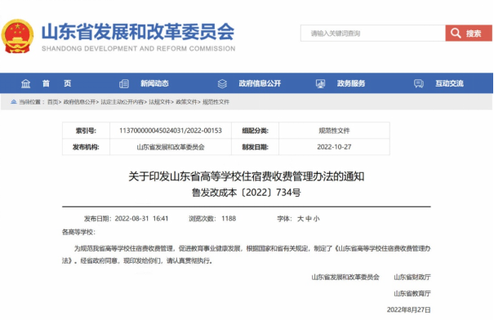Viewport: 494px width, 320px height.
Task: Click the 规范性文件 breadcrumb link
Action: [x=216, y=102]
